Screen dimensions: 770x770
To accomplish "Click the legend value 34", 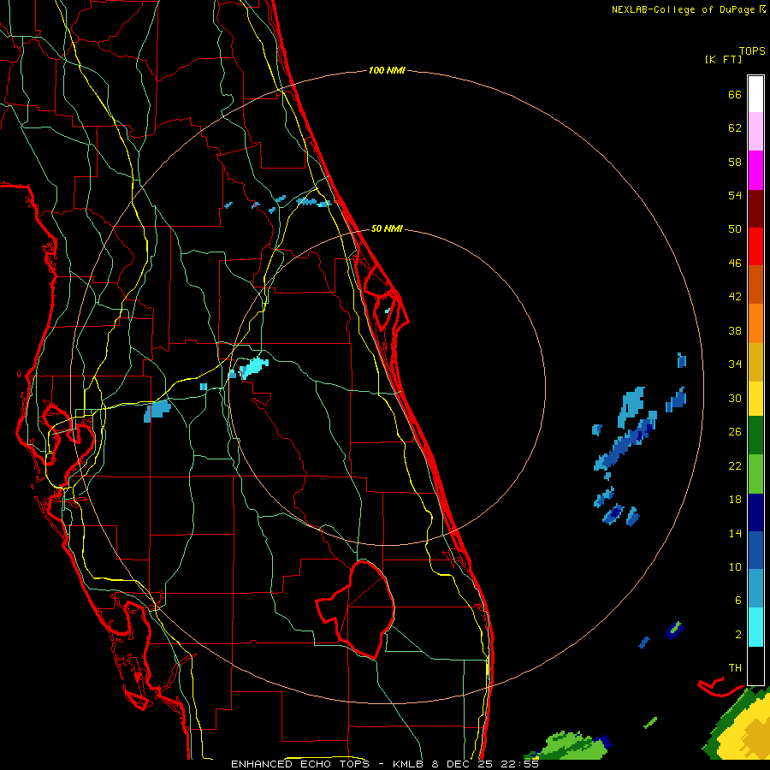I will pos(735,364).
